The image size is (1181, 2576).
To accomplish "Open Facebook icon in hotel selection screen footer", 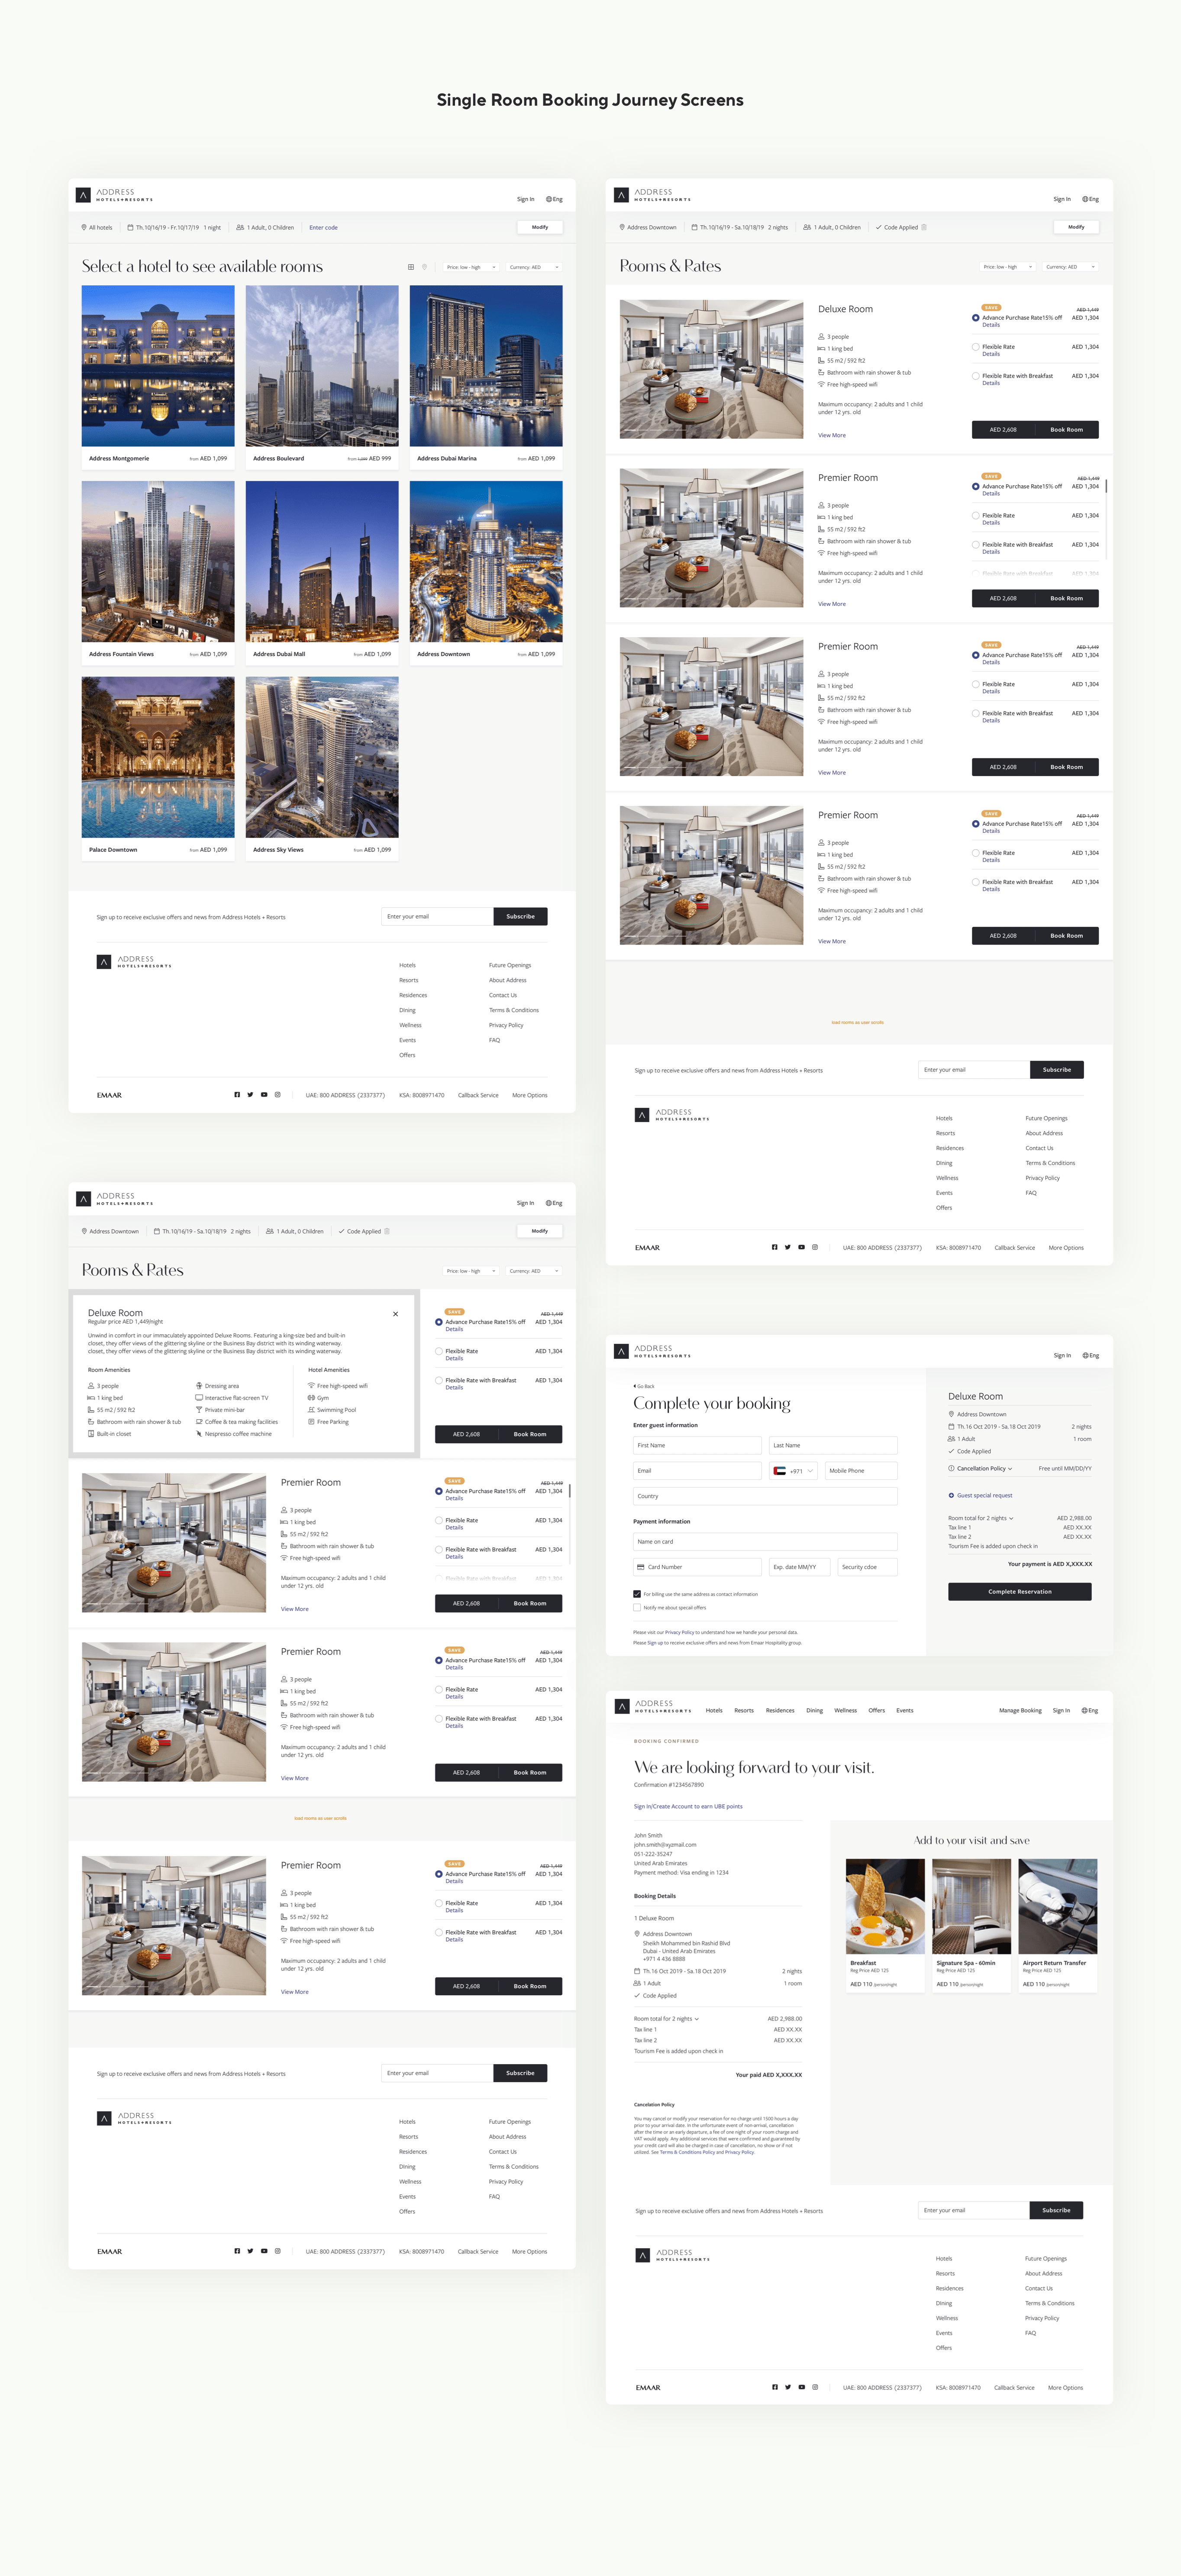I will 237,1094.
